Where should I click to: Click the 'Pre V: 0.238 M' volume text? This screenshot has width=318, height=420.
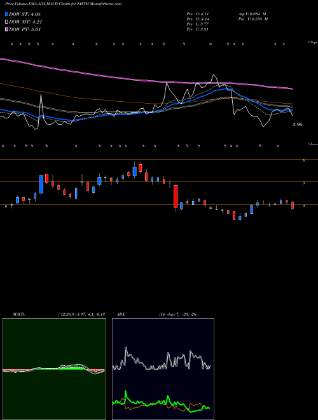pos(252,19)
